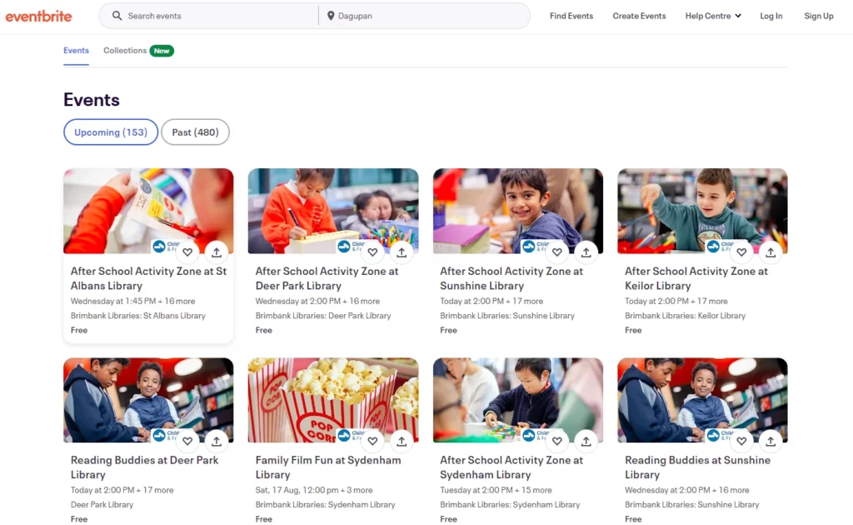Switch to the Collections tab
This screenshot has width=853, height=525.
point(125,51)
